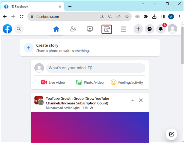The image size is (184, 143).
Task: Toggle the Chrome side panel
Action: click(x=163, y=17)
